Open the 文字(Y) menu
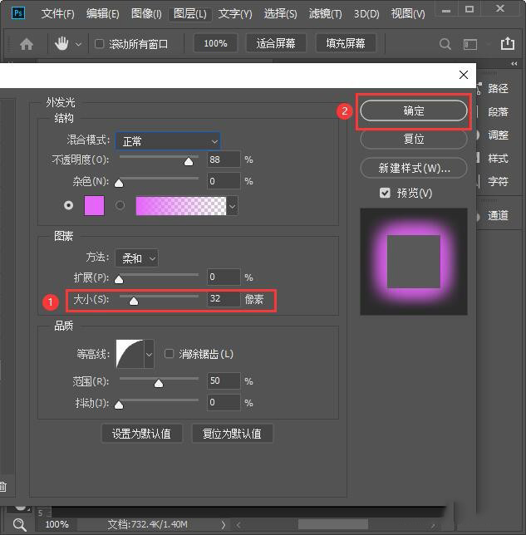Screen dimensions: 526x535 coord(235,13)
